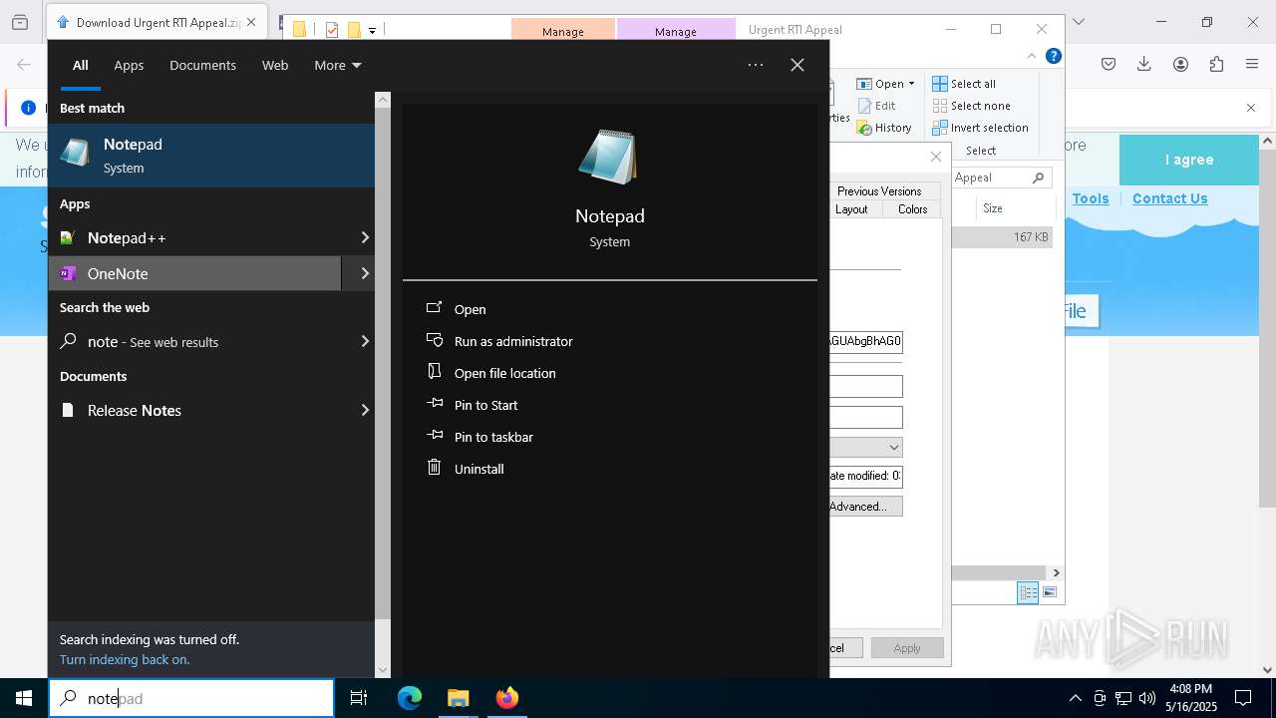Click Invert selection in Explorer ribbon
This screenshot has height=718, width=1276.
(x=981, y=128)
